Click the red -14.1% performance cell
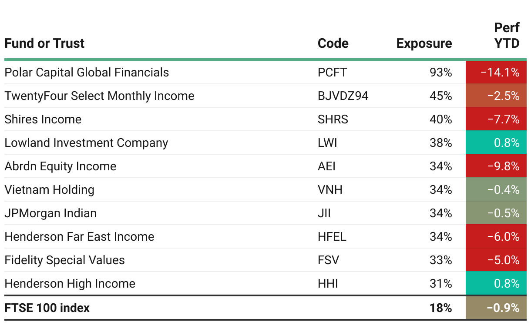Screen dimensions: 531x325 click(x=496, y=72)
